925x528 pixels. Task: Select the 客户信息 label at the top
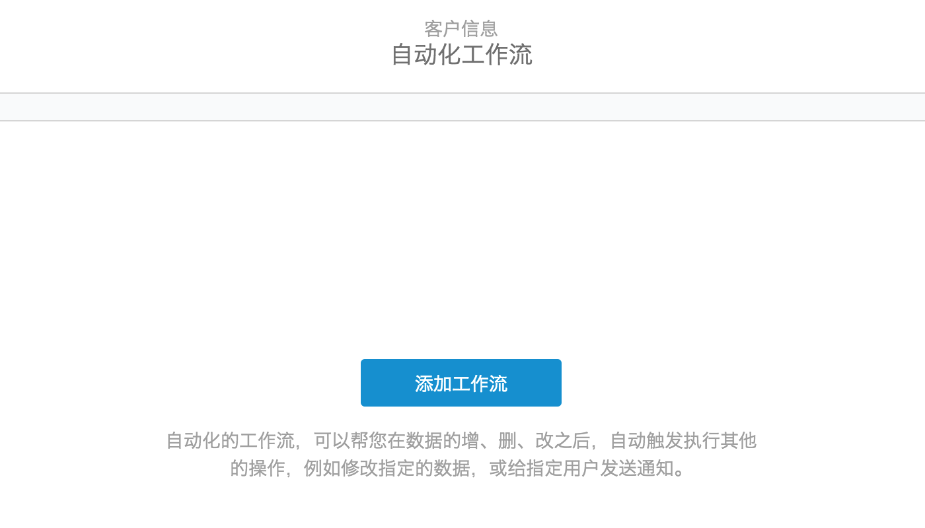tap(461, 28)
